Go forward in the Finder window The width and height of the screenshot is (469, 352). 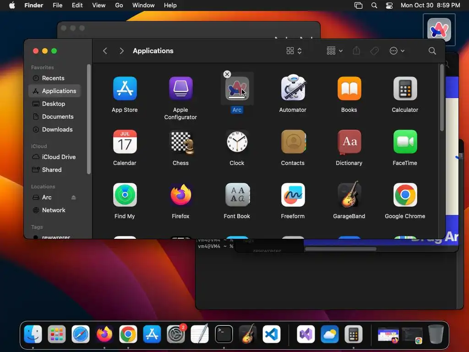121,51
